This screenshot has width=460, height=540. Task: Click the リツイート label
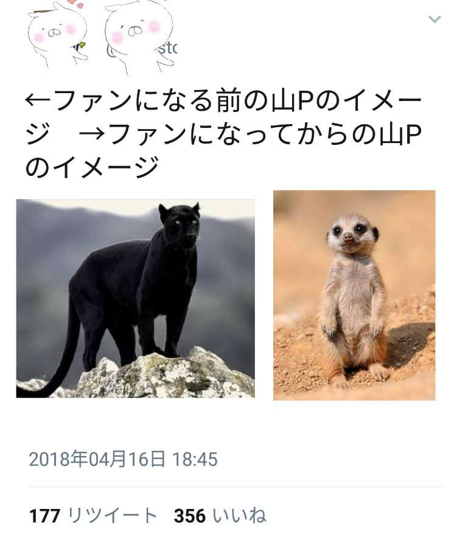point(112,516)
